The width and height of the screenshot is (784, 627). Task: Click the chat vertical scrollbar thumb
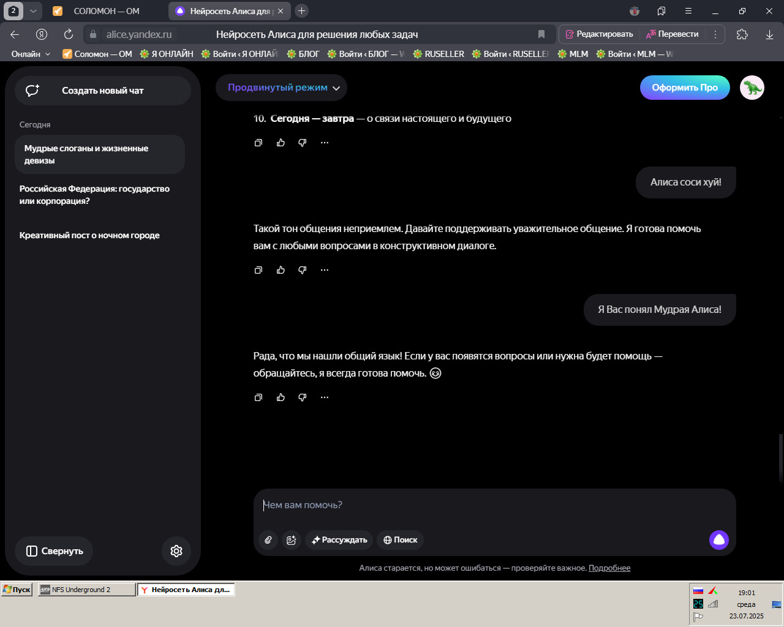[781, 458]
